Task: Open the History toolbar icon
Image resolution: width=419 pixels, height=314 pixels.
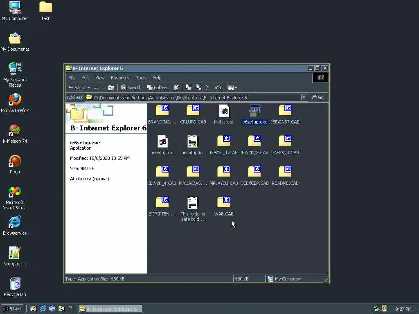Action: 177,87
